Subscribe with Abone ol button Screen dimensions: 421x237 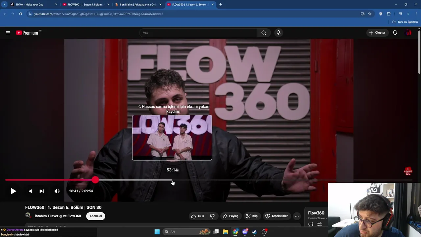[96, 216]
